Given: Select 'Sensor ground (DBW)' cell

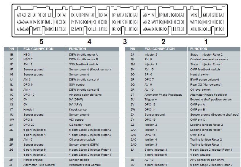Looking at the screenshot, I should 93,145.
